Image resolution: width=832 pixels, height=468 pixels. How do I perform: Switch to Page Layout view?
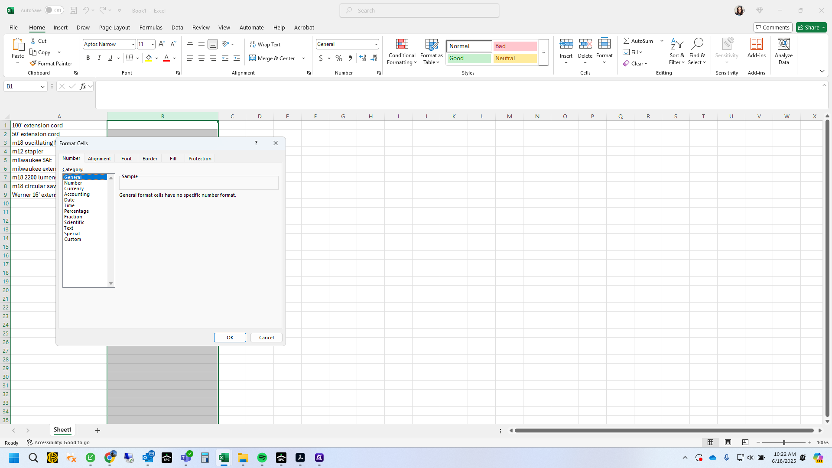coord(728,442)
